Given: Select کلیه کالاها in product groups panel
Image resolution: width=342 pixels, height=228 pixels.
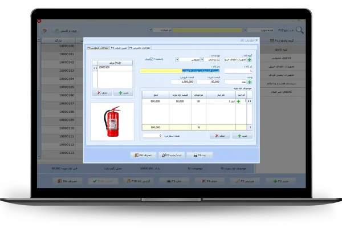Looking at the screenshot, I should pos(281,50).
